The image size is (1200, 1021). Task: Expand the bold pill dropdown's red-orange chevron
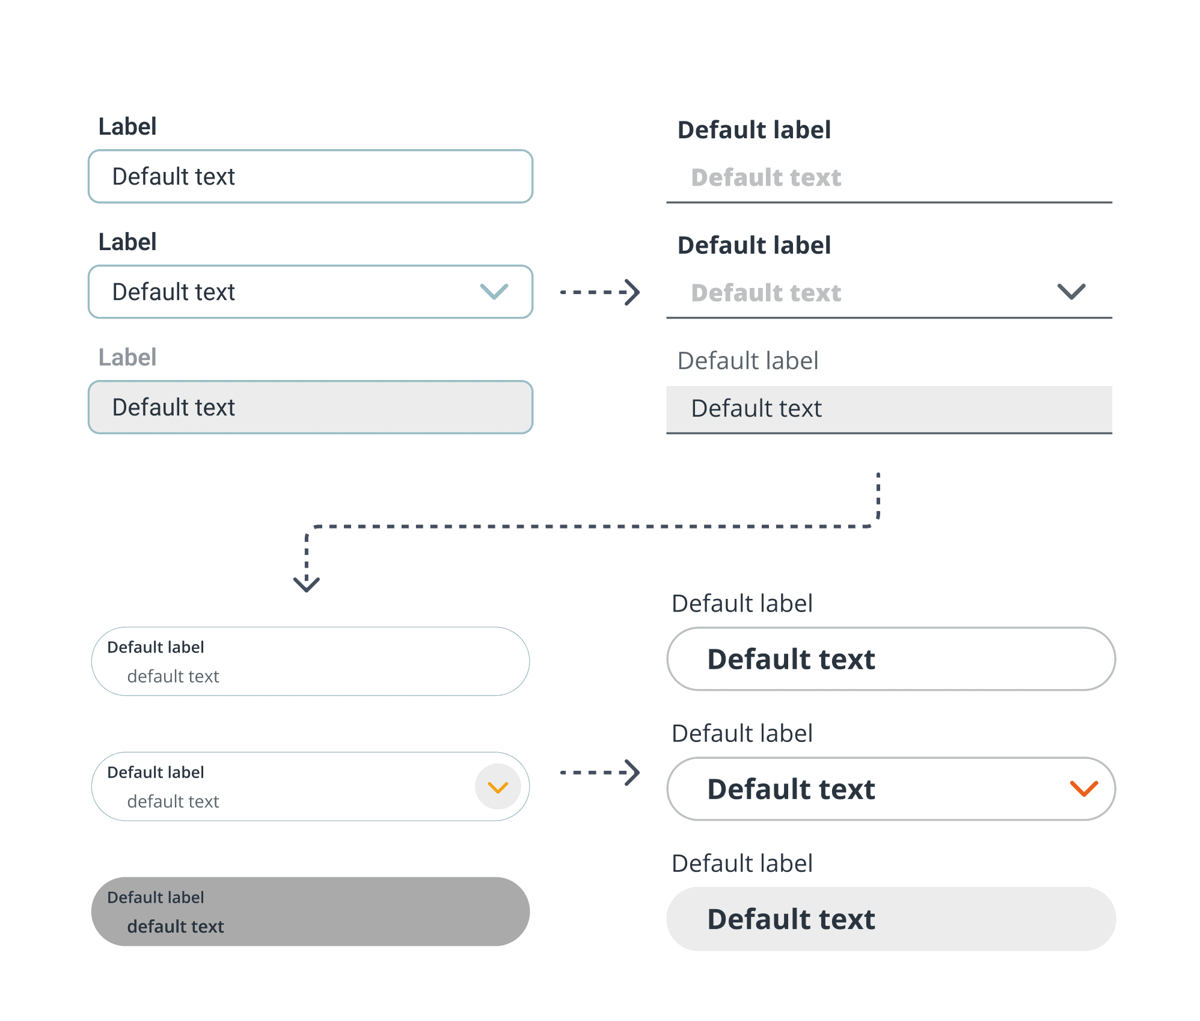point(1084,788)
